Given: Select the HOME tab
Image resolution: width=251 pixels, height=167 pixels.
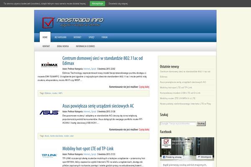Looking at the screenshot, I should coord(45,37).
